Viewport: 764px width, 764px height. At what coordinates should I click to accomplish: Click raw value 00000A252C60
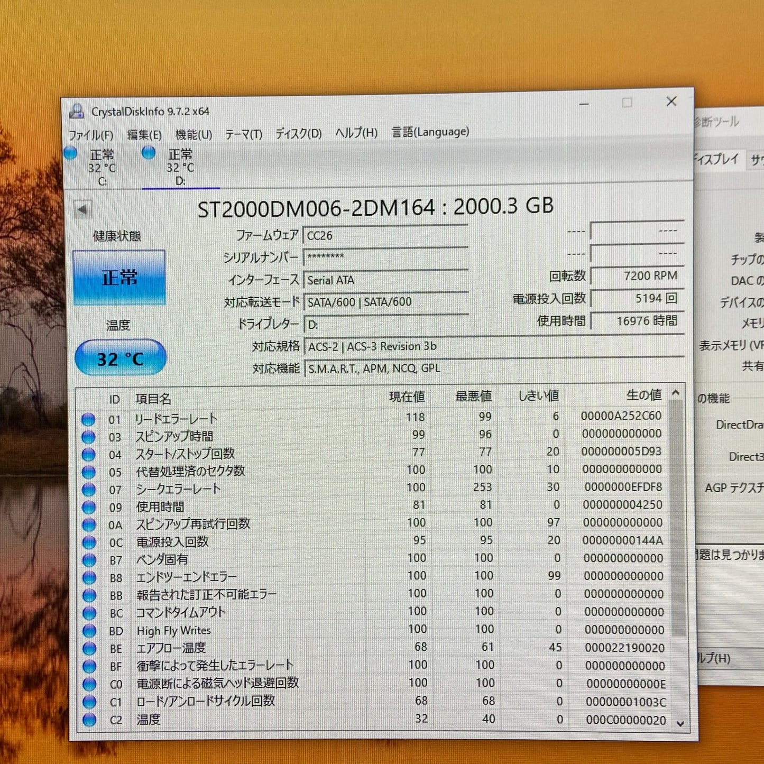click(x=621, y=416)
